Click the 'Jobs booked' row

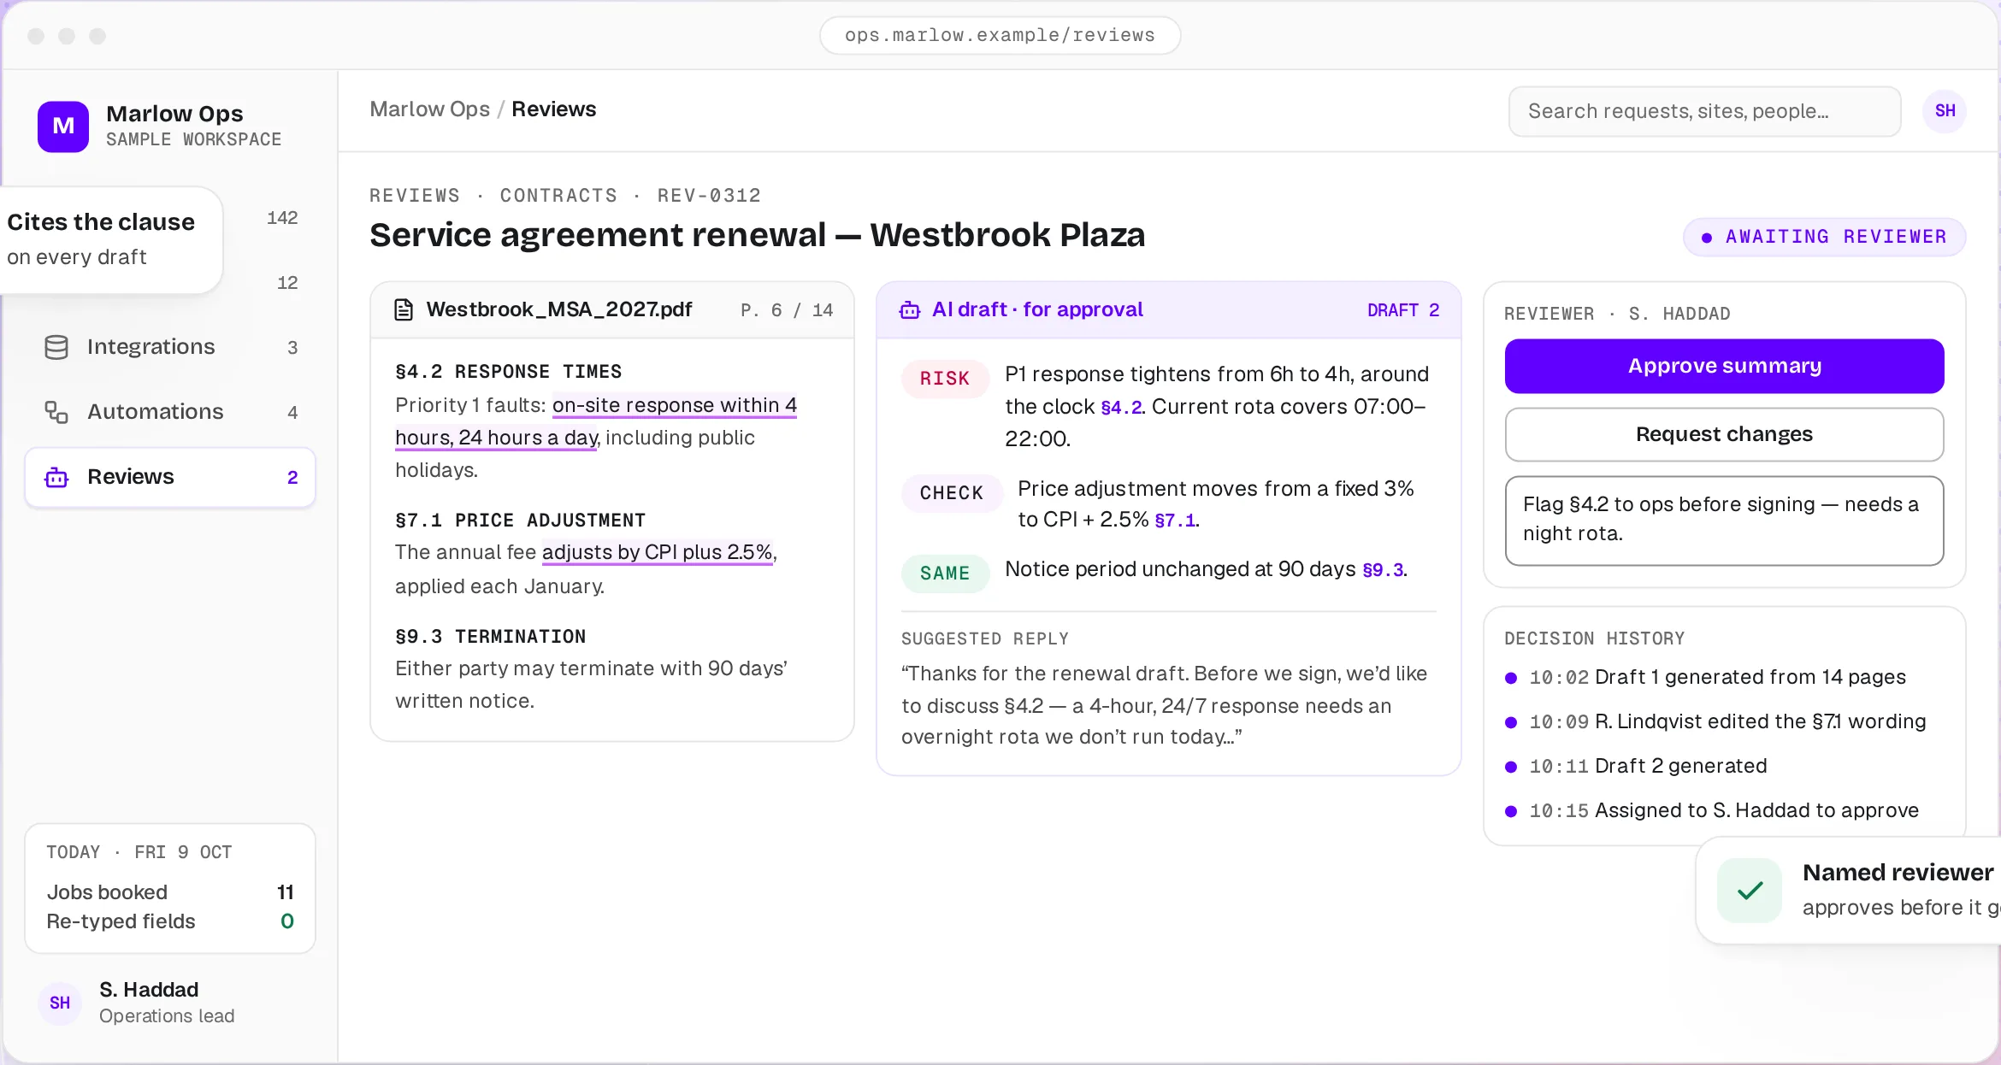coord(170,892)
